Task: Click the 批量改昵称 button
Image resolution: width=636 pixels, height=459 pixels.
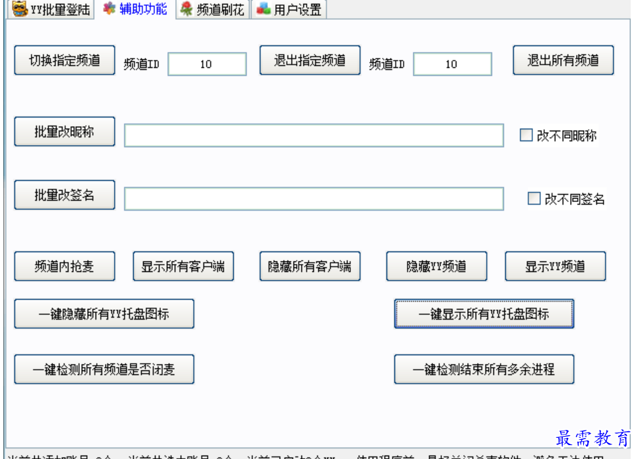Action: click(65, 131)
